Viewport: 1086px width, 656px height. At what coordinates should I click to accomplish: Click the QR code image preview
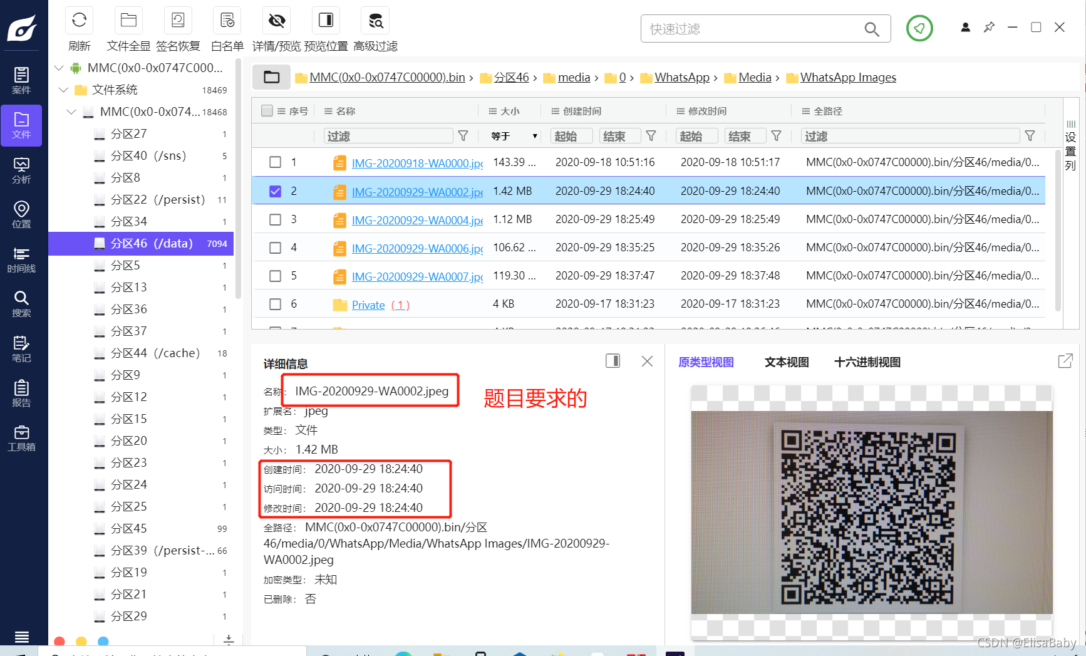[x=871, y=512]
